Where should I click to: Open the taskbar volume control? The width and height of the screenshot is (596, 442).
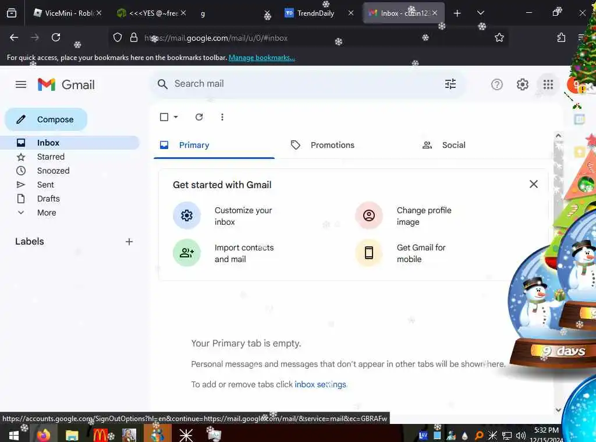pos(520,435)
